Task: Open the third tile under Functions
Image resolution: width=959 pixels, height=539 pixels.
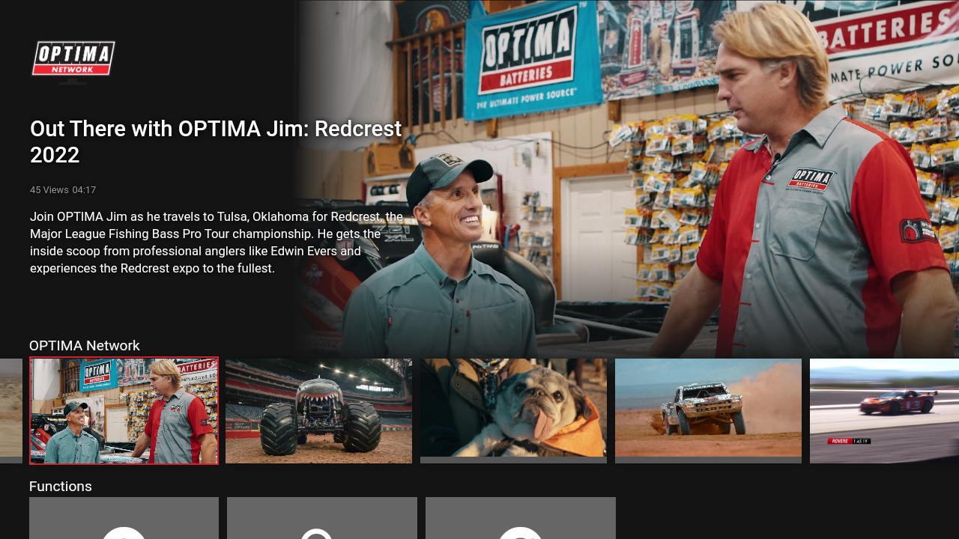Action: (x=521, y=518)
